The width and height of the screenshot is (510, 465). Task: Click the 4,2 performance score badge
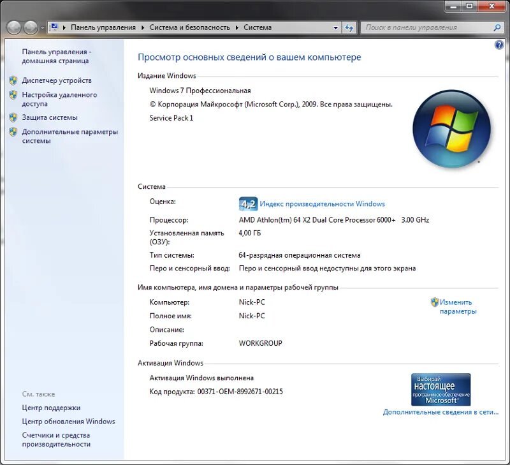point(248,204)
